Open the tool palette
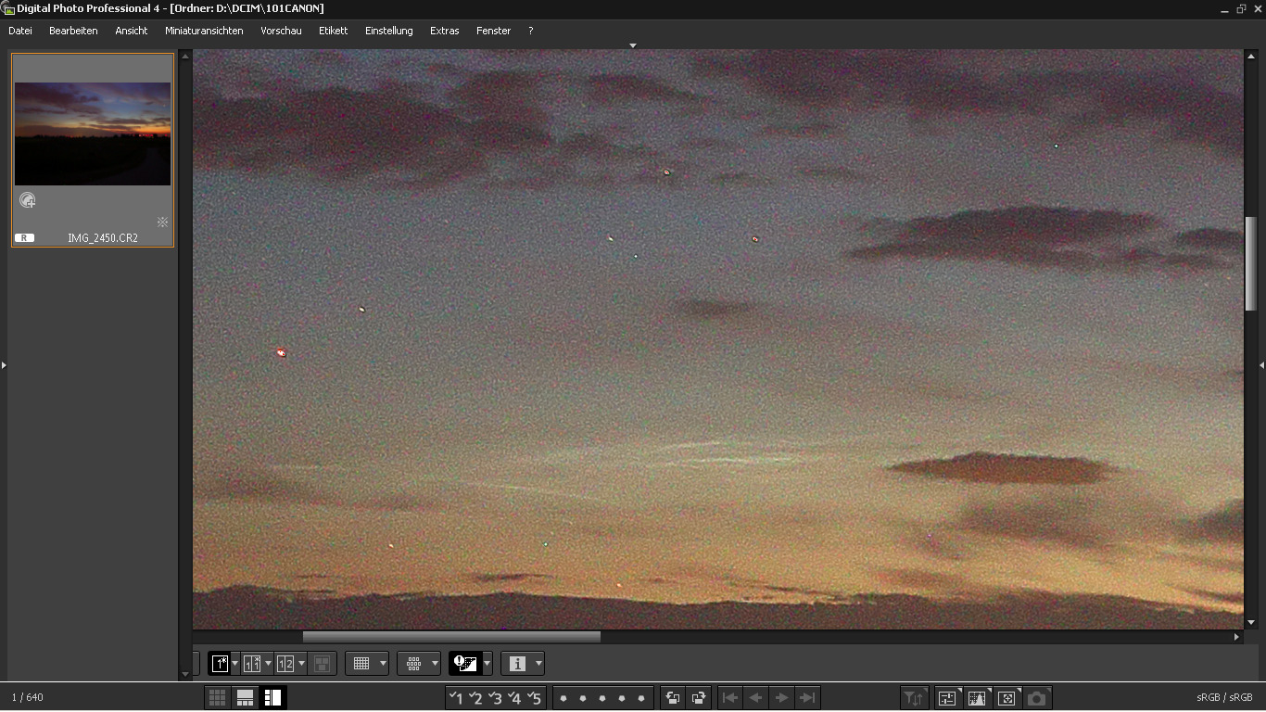1266x712 pixels. pos(947,698)
